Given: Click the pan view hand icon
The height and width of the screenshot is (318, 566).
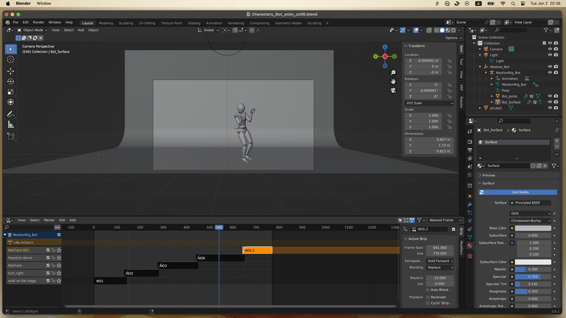Looking at the screenshot, I should tap(393, 81).
